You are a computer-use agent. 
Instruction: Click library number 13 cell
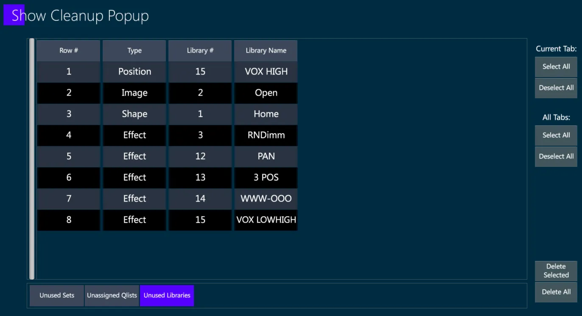[200, 177]
